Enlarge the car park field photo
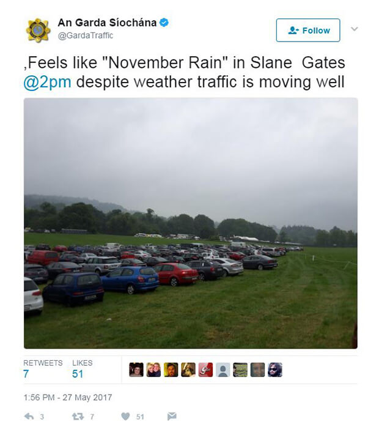The image size is (379, 438). click(191, 223)
